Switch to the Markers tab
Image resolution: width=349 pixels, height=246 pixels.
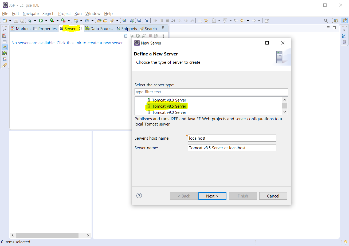[x=21, y=29]
